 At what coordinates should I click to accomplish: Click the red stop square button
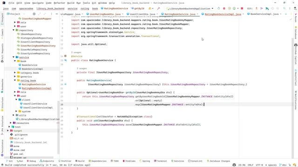(242, 8)
